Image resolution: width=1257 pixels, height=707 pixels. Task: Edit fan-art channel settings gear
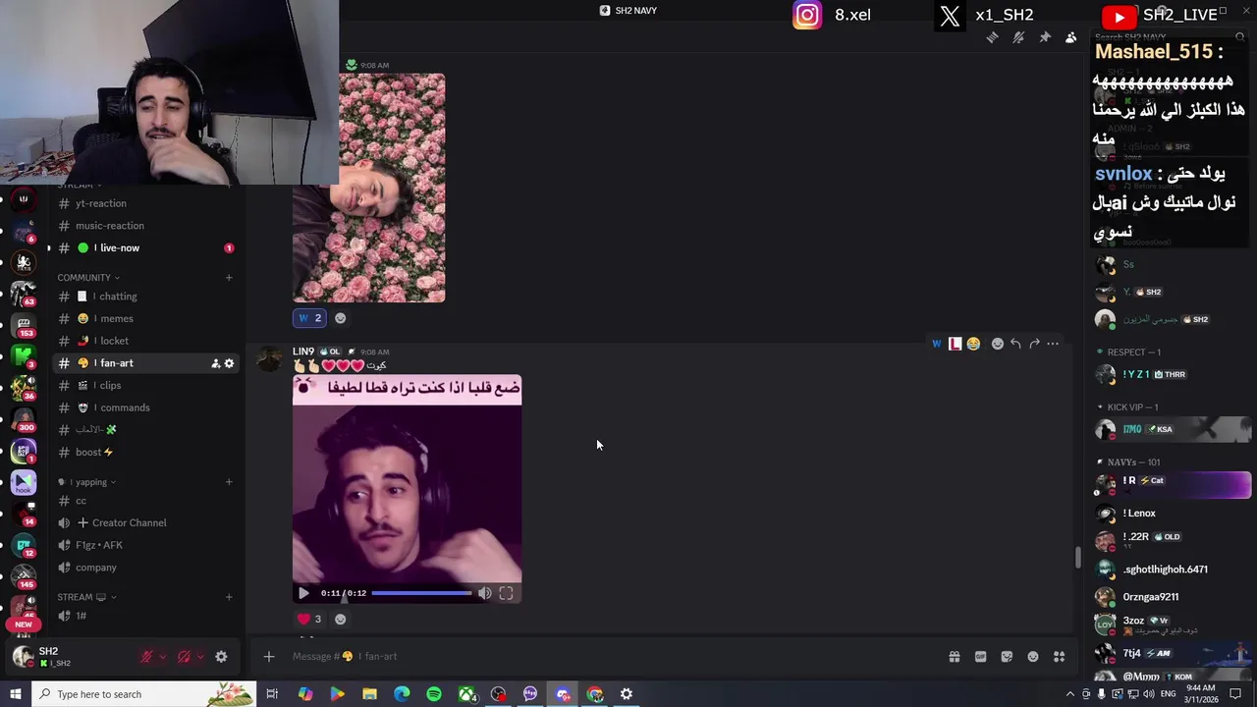click(230, 363)
